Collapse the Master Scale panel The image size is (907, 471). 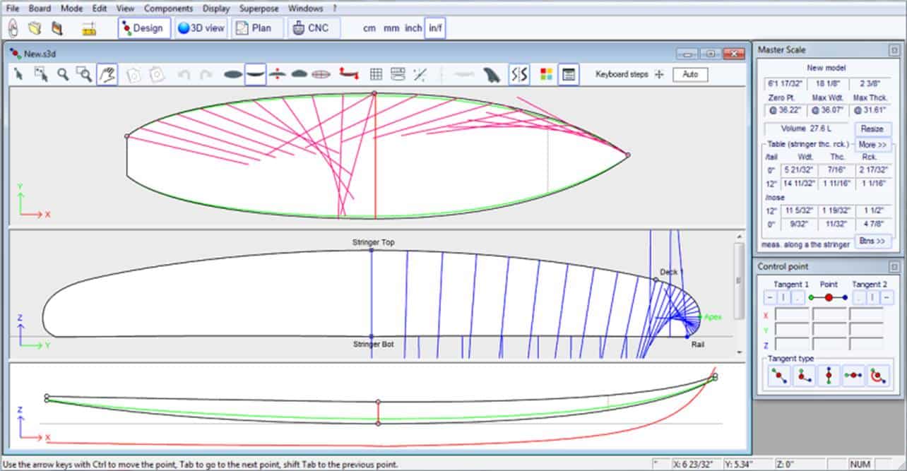[894, 50]
